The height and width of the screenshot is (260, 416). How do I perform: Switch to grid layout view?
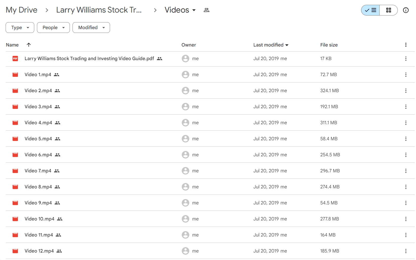tap(388, 10)
